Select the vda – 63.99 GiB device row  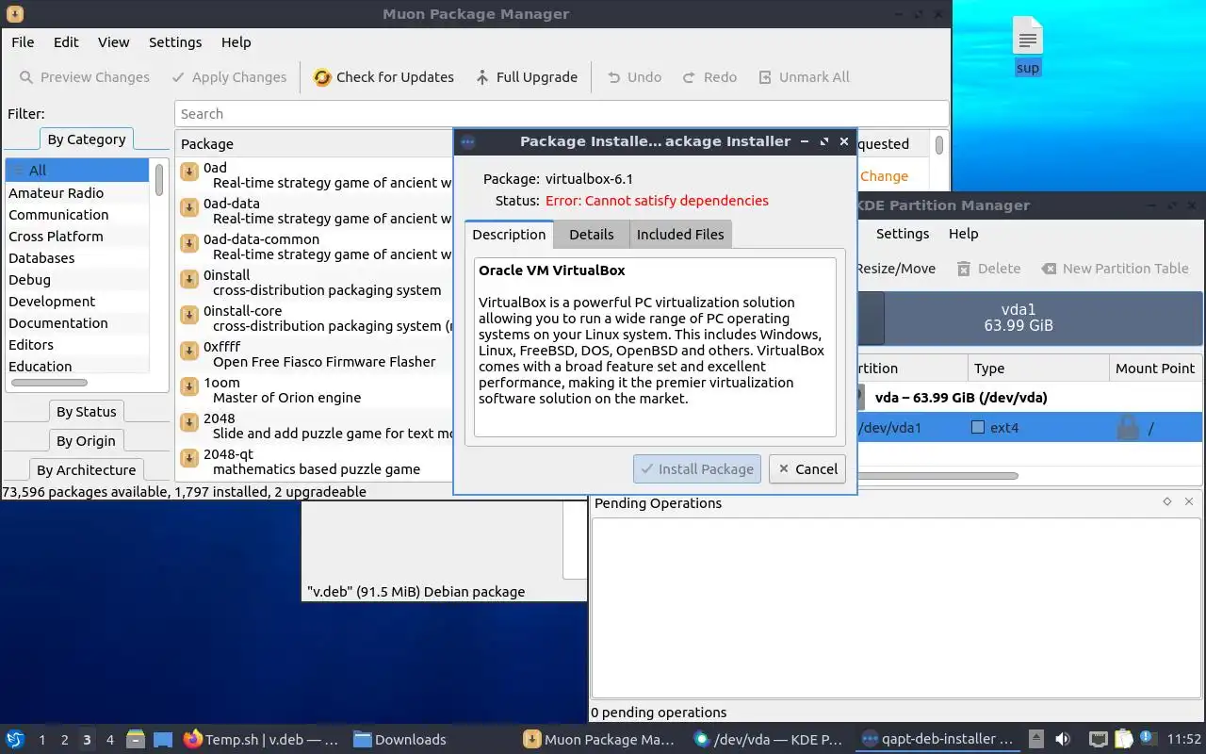click(x=1028, y=398)
